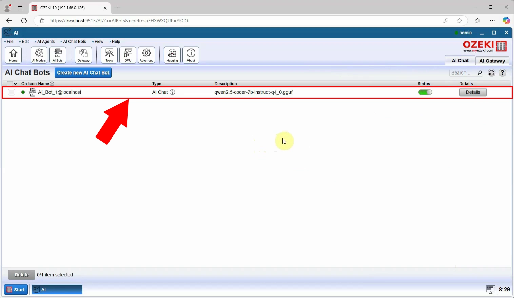Toggle AI_Bot_1 status switch

(x=425, y=92)
